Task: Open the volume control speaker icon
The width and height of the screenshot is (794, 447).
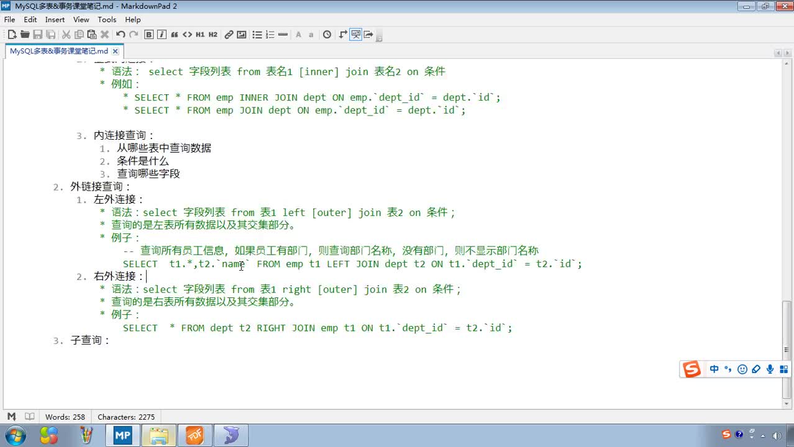Action: [776, 436]
